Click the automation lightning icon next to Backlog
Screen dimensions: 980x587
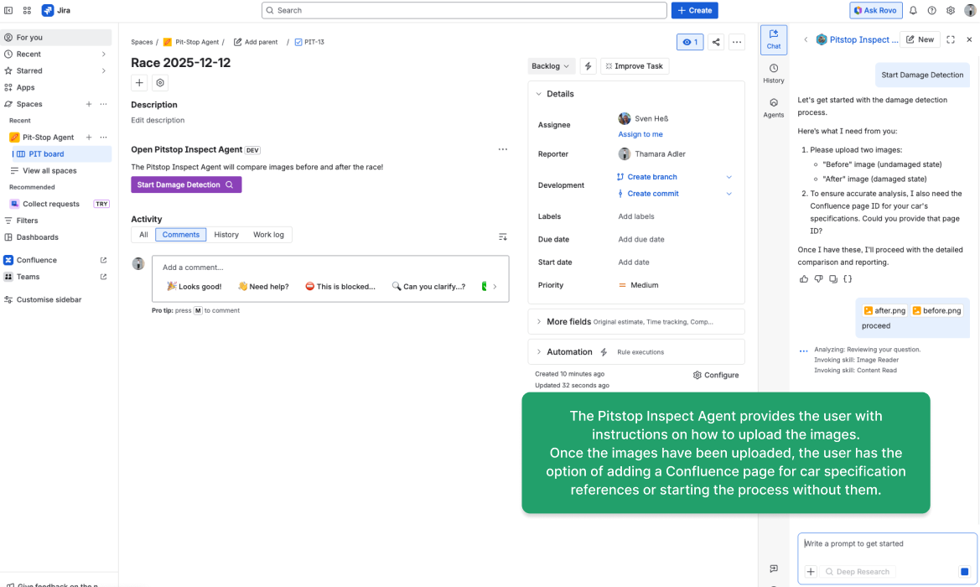(589, 66)
